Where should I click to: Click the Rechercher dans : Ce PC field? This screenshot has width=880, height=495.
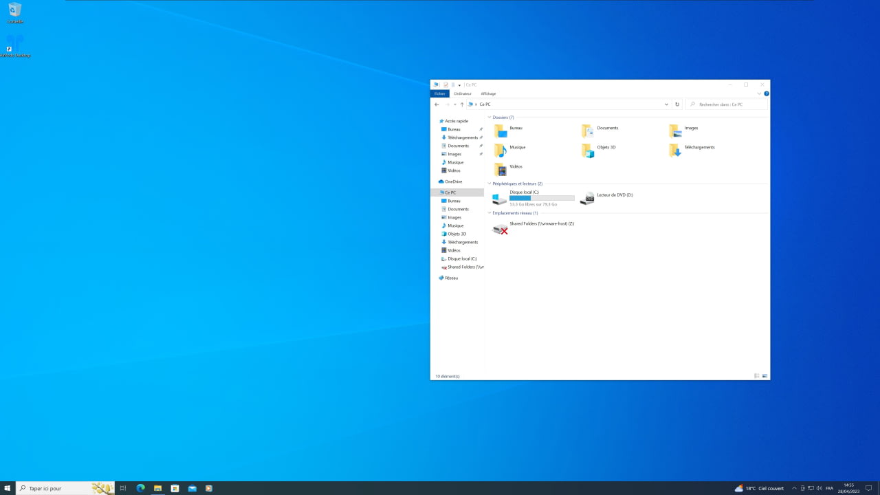coord(727,104)
